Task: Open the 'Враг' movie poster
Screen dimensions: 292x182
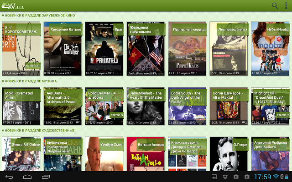Action: coord(104,49)
